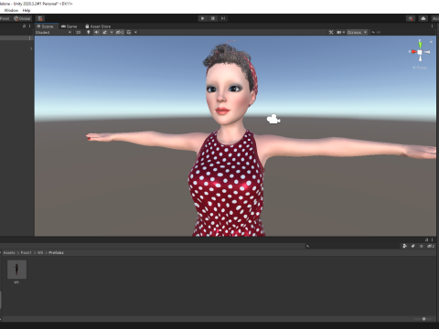
Task: Click grey cone on the right of gizmo
Action: (427, 52)
